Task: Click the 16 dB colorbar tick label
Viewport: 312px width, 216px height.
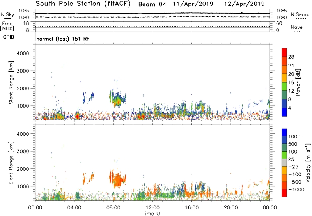Action: tap(291, 83)
